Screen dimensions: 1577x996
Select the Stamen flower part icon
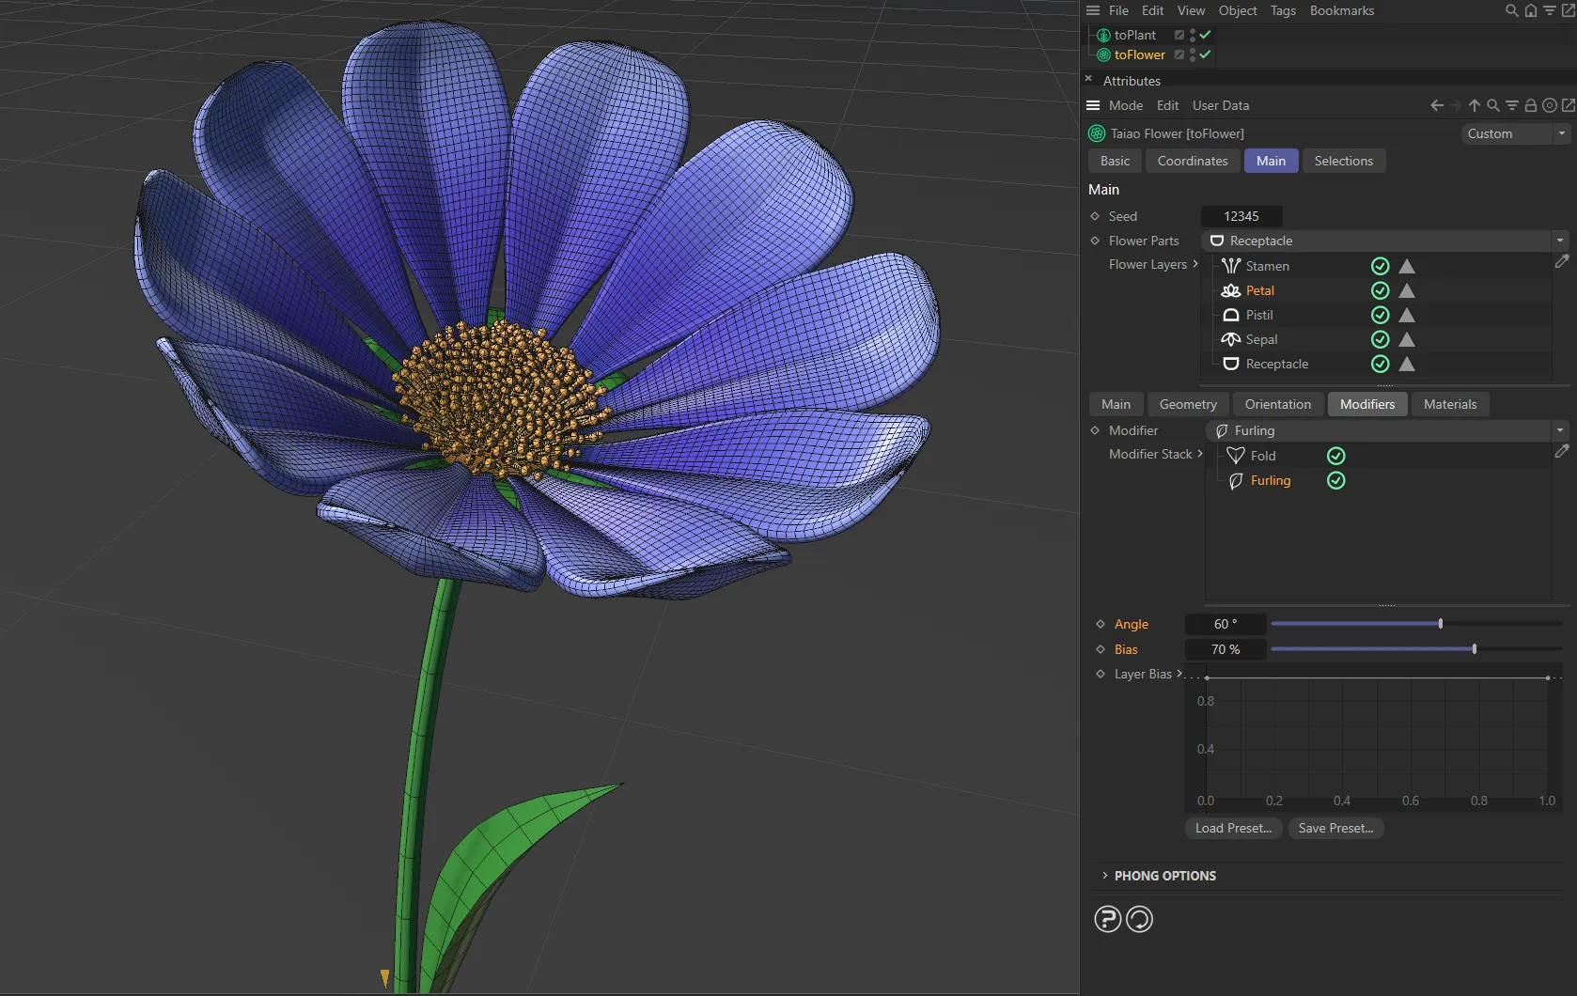pyautogui.click(x=1231, y=266)
